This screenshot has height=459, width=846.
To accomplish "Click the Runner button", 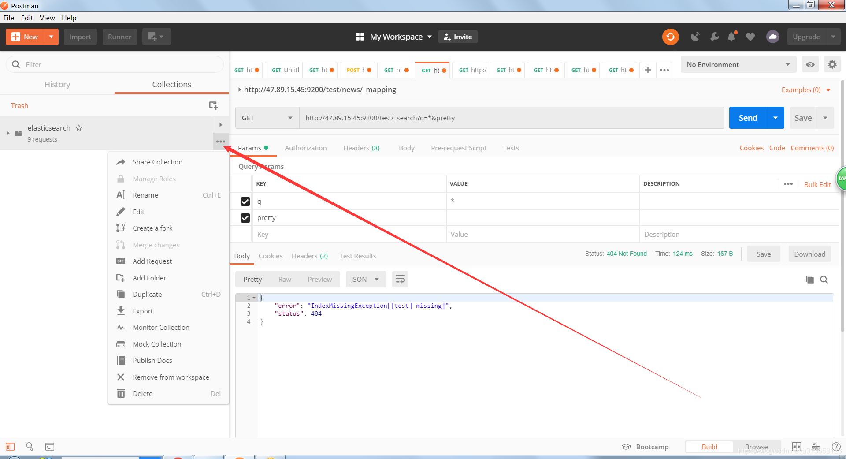I will (119, 37).
